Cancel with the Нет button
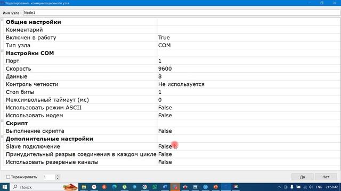The height and width of the screenshot is (191, 341). 326,177
